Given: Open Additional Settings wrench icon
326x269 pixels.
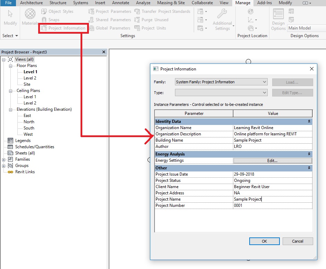Looking at the screenshot, I should pos(222,15).
